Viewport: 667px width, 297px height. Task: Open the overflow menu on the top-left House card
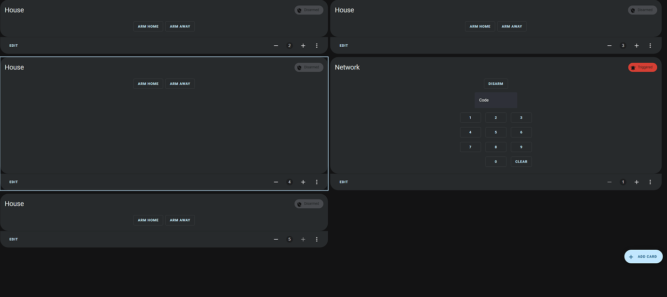pyautogui.click(x=317, y=45)
